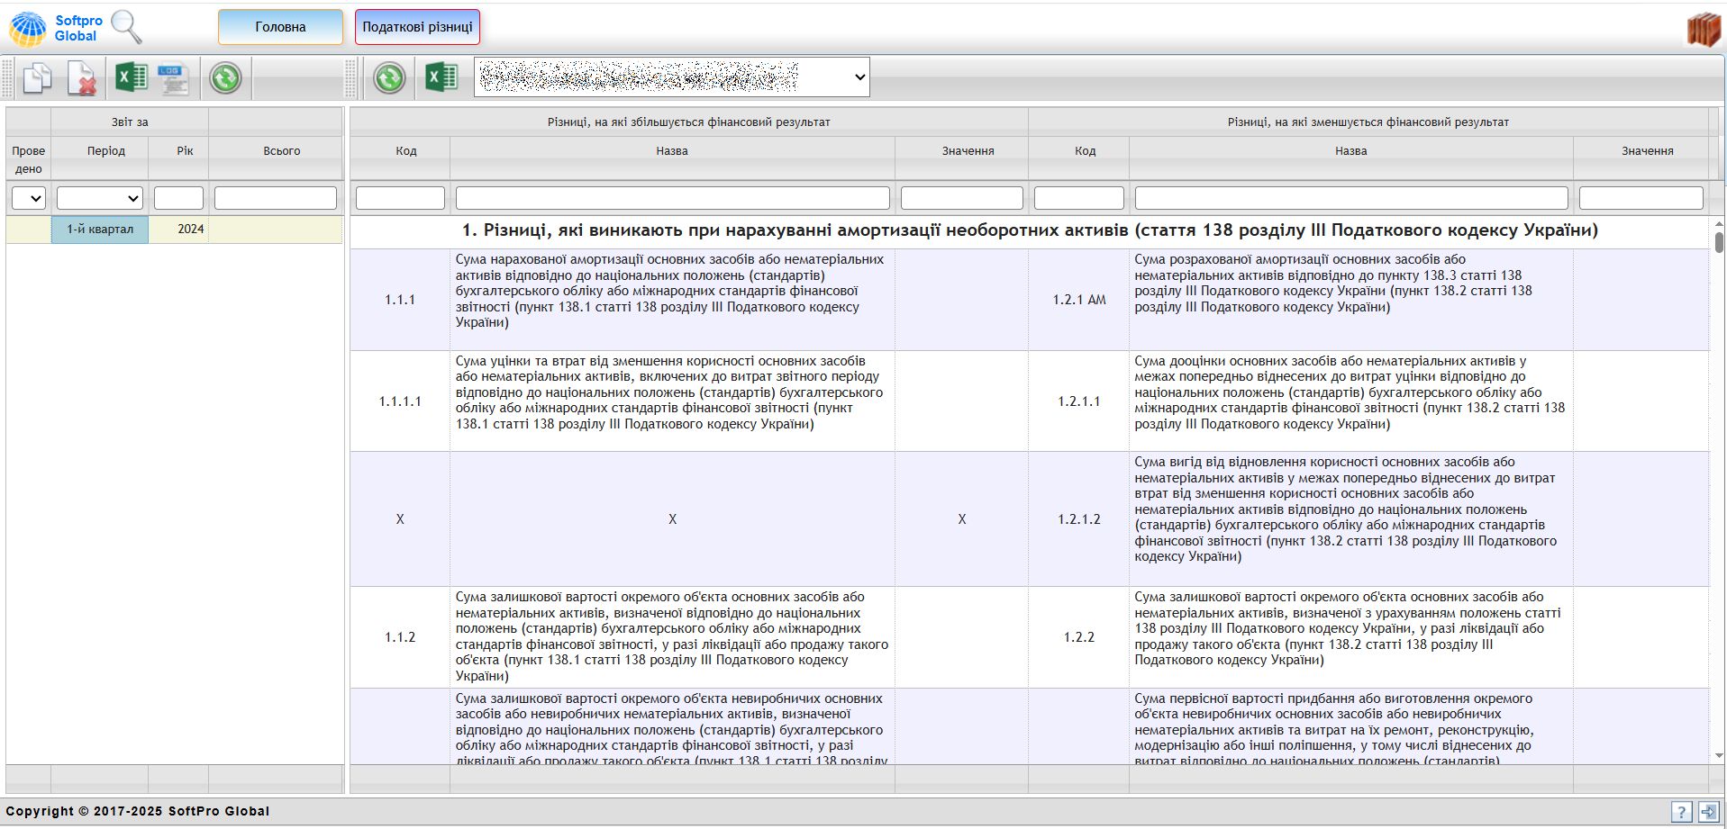Click the Рік filter input field
The width and height of the screenshot is (1727, 829).
coord(178,198)
